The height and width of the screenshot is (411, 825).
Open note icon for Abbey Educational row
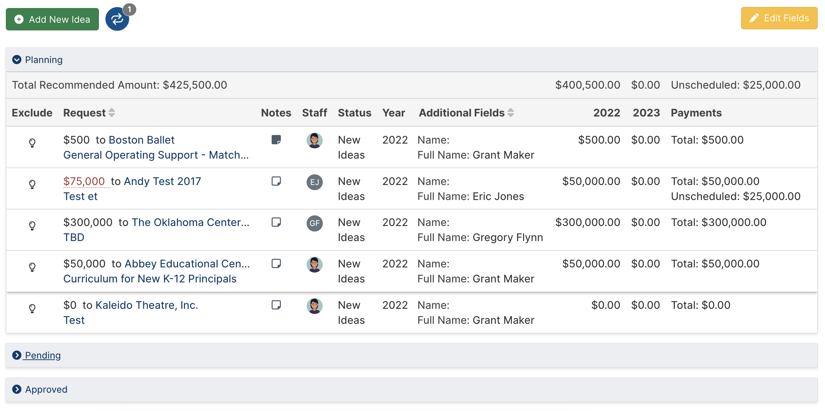pyautogui.click(x=276, y=263)
